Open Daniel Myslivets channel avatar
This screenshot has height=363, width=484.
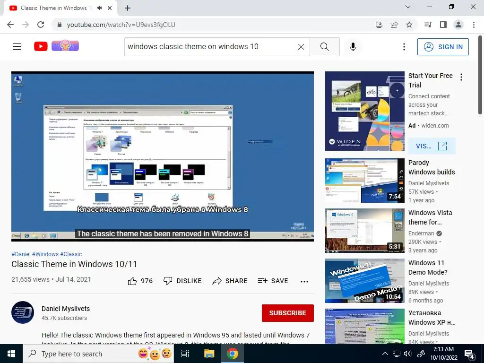tap(23, 312)
